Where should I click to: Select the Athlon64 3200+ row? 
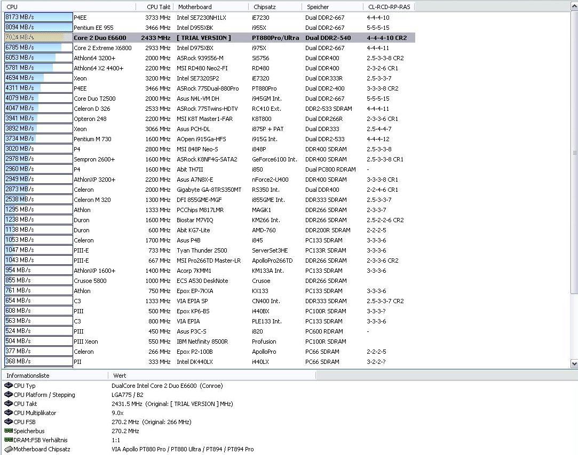(x=209, y=58)
